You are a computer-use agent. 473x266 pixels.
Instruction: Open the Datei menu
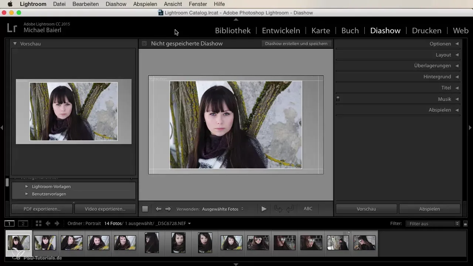point(60,4)
